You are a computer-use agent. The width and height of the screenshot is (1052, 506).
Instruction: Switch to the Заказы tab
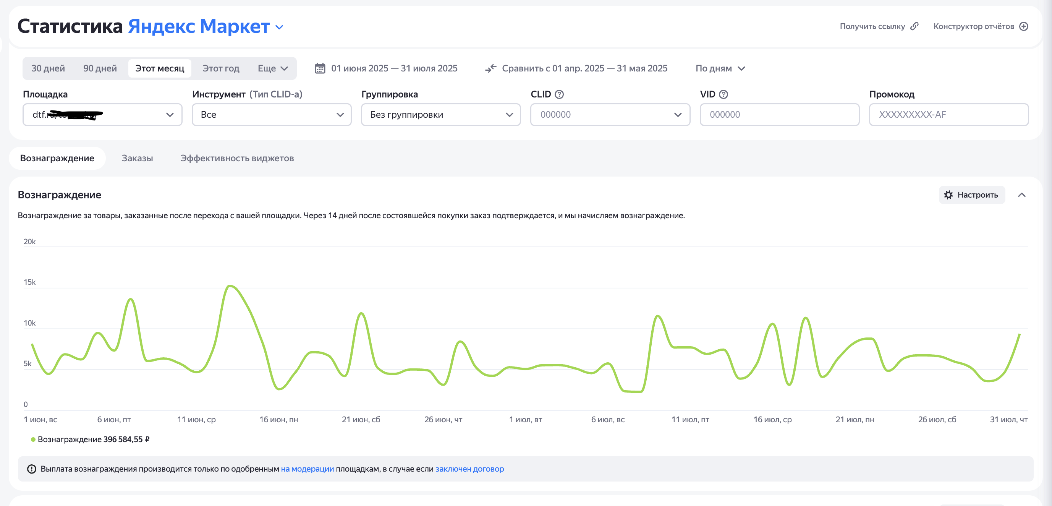pos(137,158)
